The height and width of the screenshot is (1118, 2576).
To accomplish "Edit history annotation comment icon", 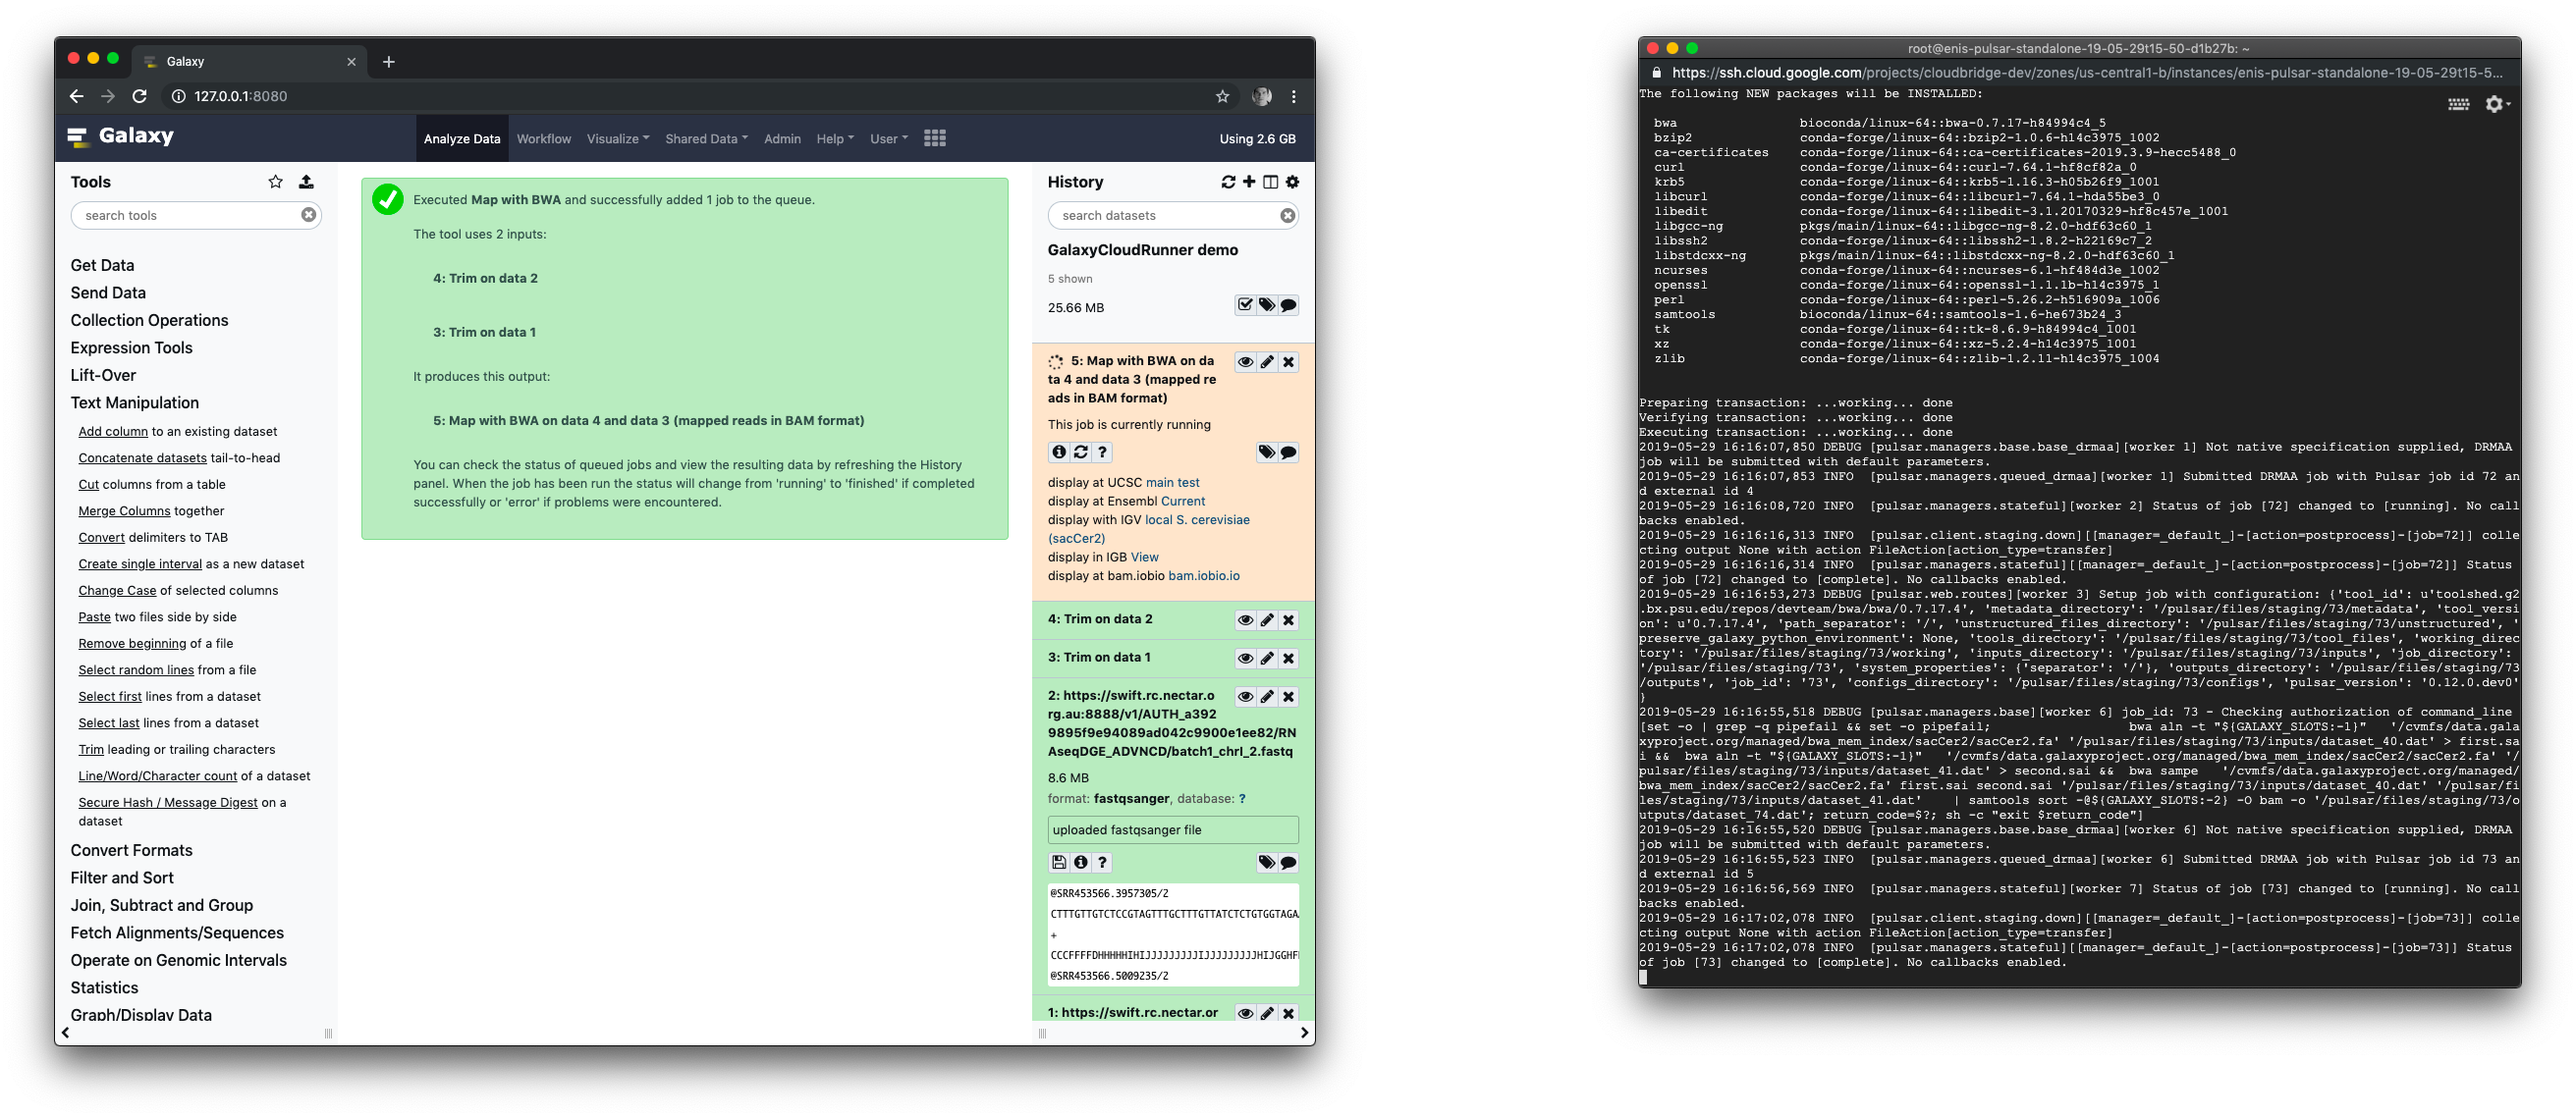I will 1288,304.
